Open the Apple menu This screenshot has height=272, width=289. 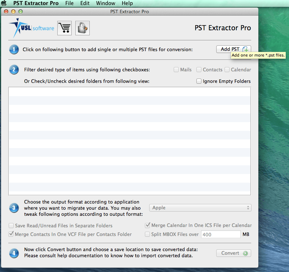[4, 3]
